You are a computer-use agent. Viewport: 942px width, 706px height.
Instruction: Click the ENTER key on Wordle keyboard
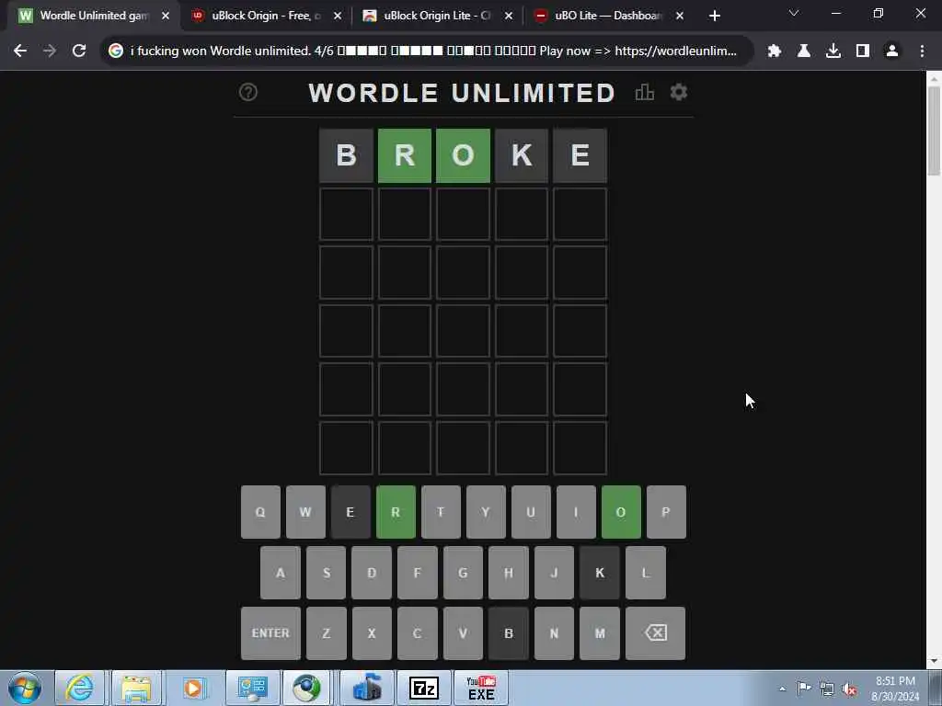(270, 633)
